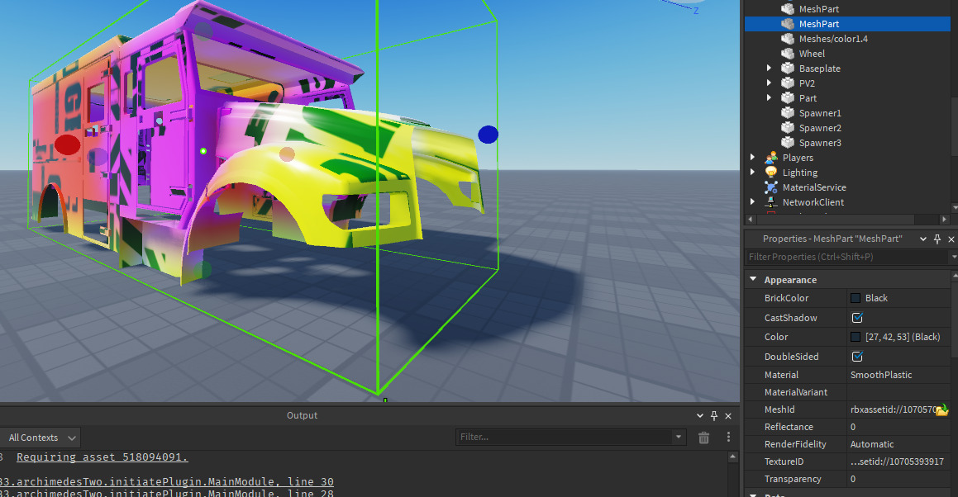Click the Spawner2 cube icon
Image resolution: width=958 pixels, height=497 pixels.
(x=788, y=128)
